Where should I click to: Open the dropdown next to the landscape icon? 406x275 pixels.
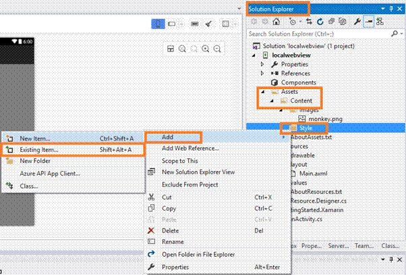click(x=182, y=24)
